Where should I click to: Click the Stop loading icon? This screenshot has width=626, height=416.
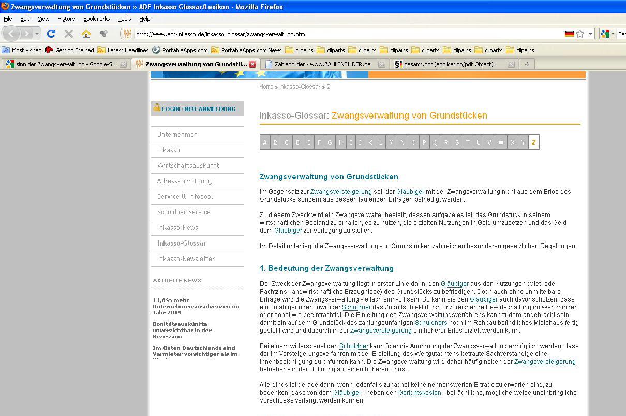tap(68, 34)
